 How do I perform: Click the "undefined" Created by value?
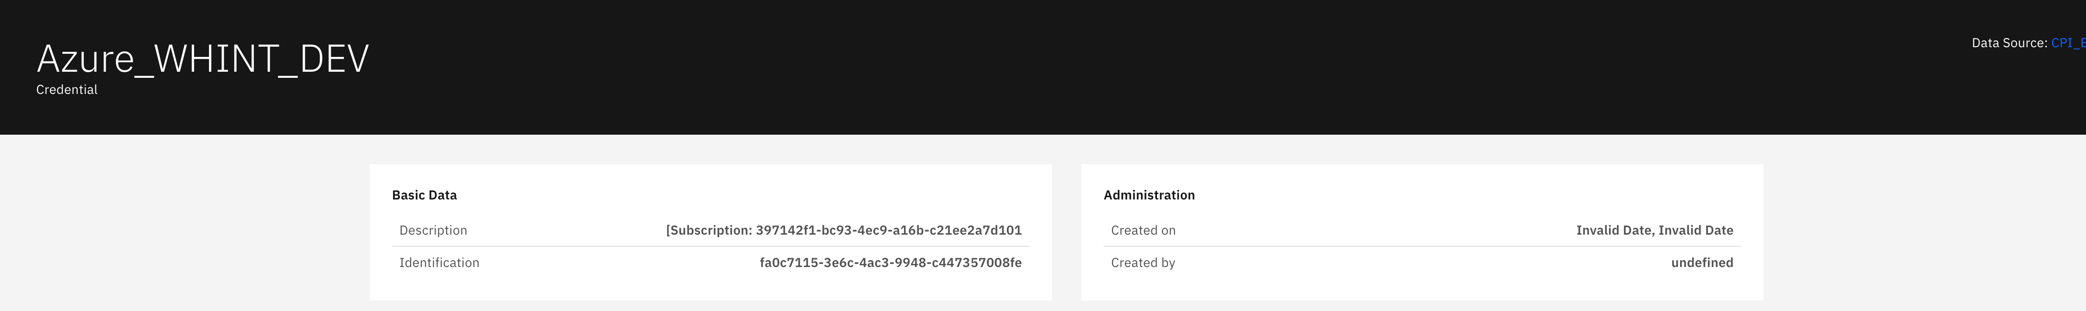[x=1701, y=262]
